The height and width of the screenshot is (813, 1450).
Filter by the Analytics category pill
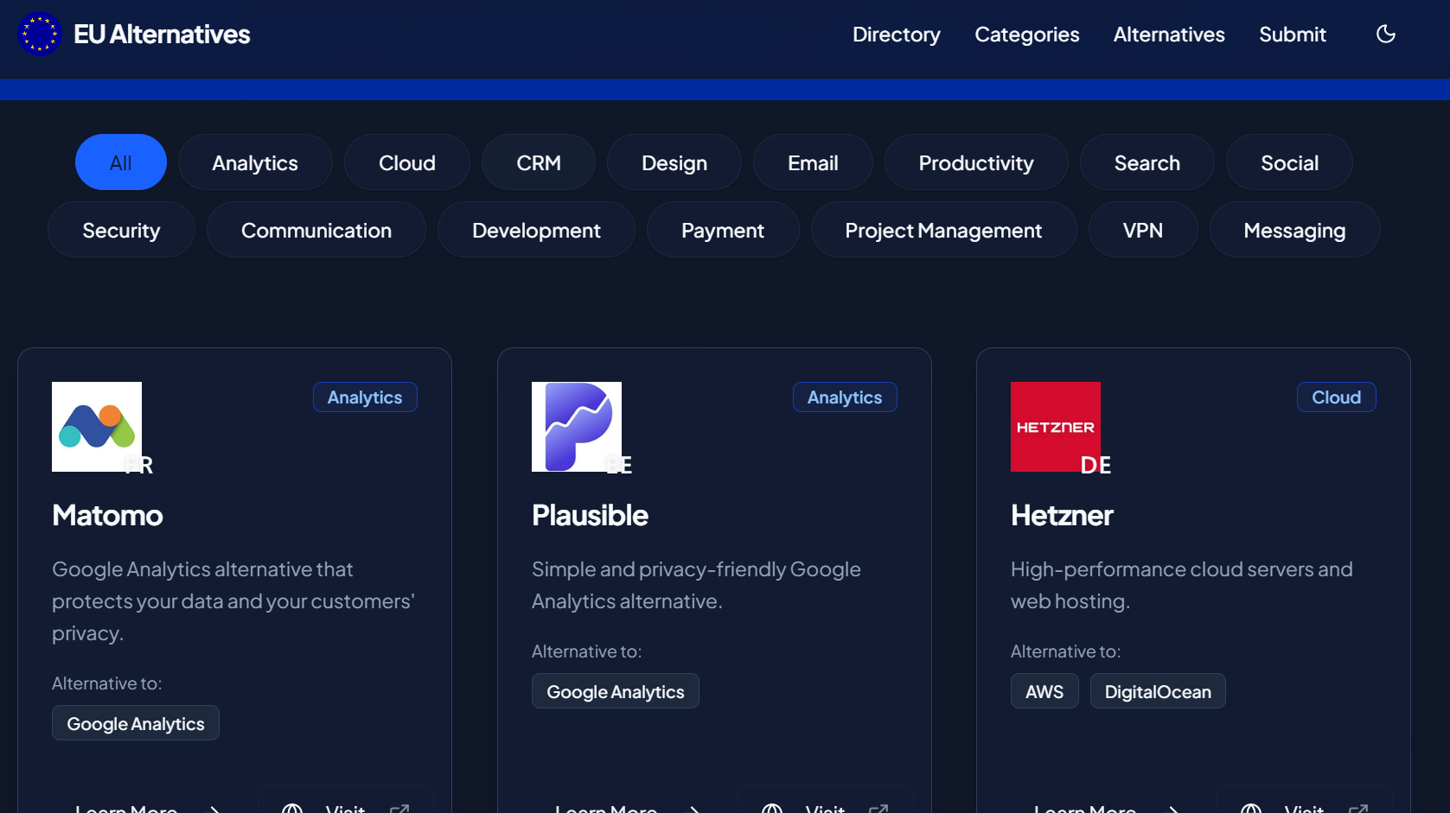255,162
